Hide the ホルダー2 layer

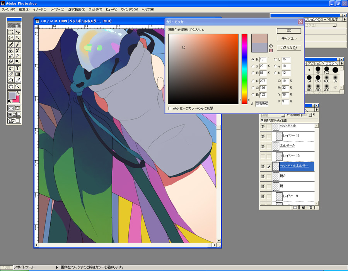click(x=263, y=146)
